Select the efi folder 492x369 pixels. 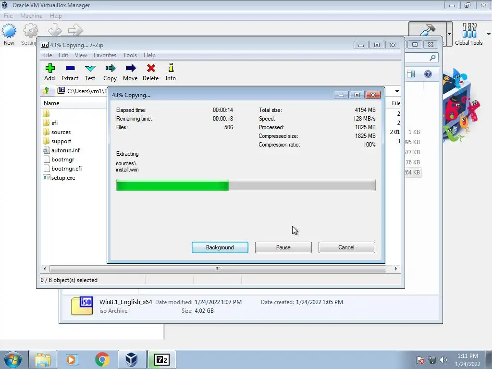pyautogui.click(x=55, y=123)
